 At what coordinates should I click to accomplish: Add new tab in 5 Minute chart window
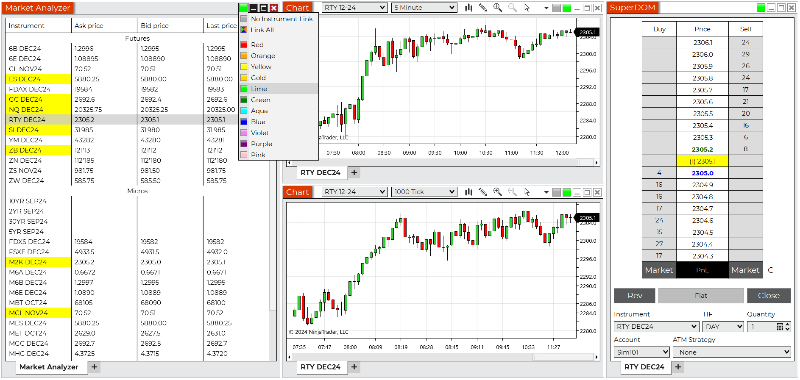coord(354,172)
